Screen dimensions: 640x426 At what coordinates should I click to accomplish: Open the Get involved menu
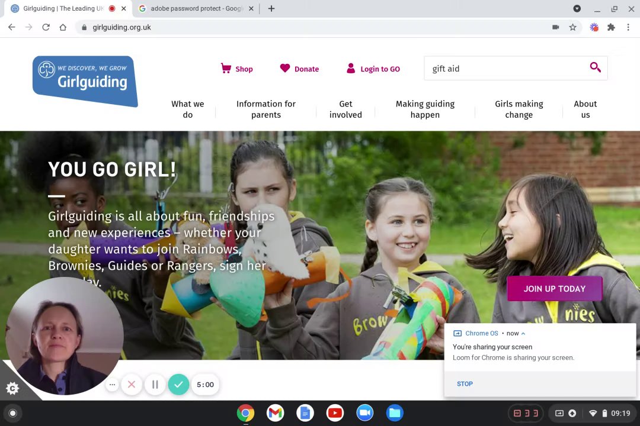tap(345, 109)
